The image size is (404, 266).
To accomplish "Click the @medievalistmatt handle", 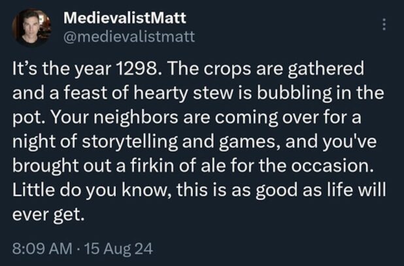I will tap(129, 37).
